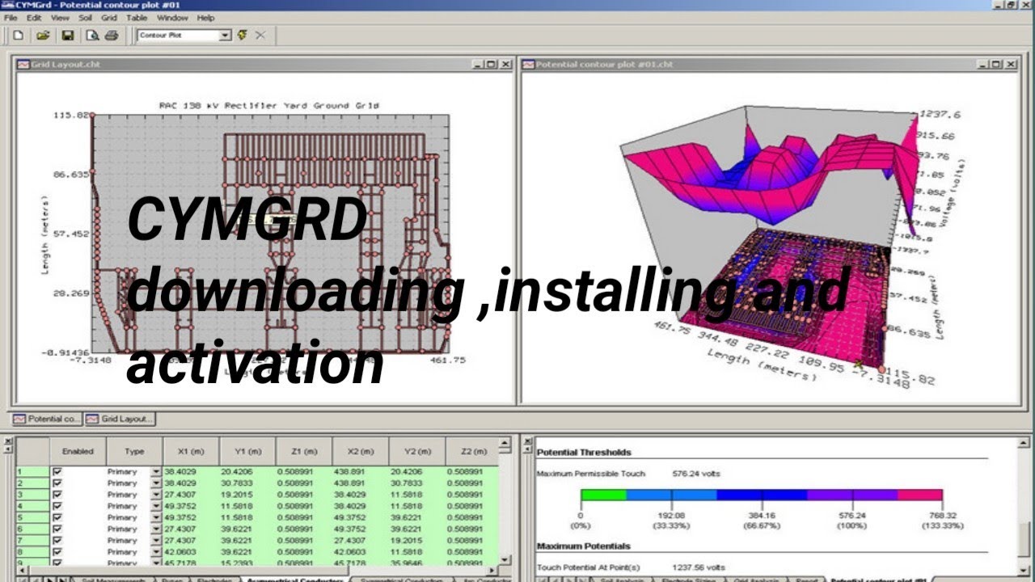Toggle Enabled checkbox in row 2
Image resolution: width=1035 pixels, height=582 pixels.
click(x=57, y=483)
